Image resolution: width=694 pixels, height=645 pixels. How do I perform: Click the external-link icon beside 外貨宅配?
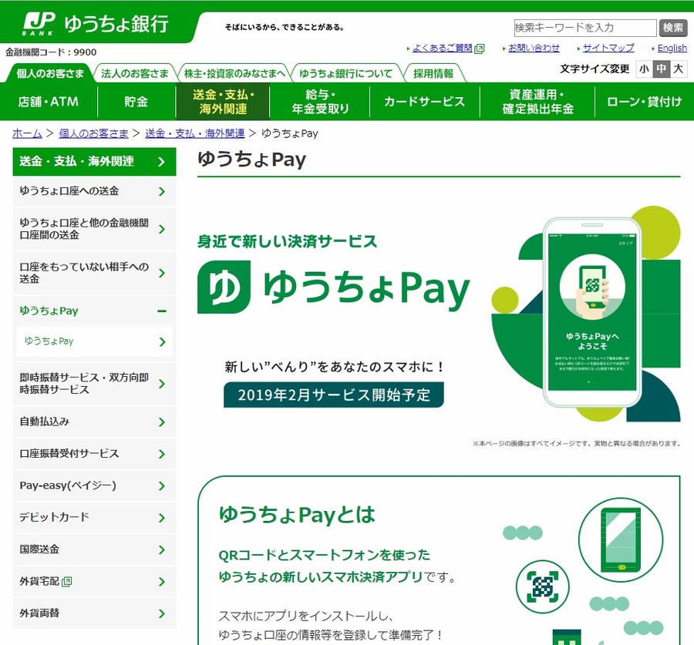click(67, 582)
